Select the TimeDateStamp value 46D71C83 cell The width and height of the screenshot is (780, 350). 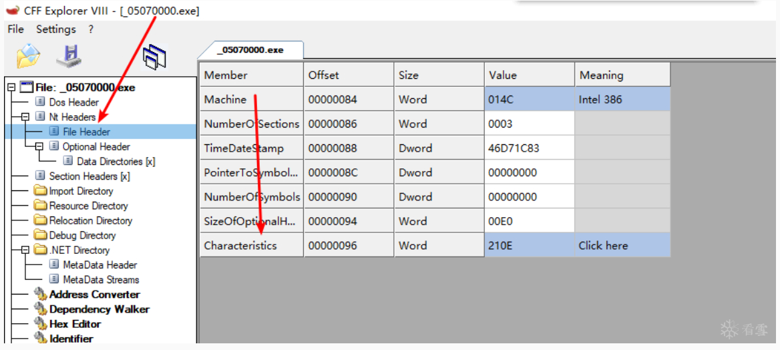click(530, 148)
